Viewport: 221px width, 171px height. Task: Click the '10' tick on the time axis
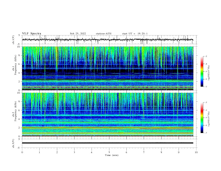pyautogui.click(x=196, y=152)
